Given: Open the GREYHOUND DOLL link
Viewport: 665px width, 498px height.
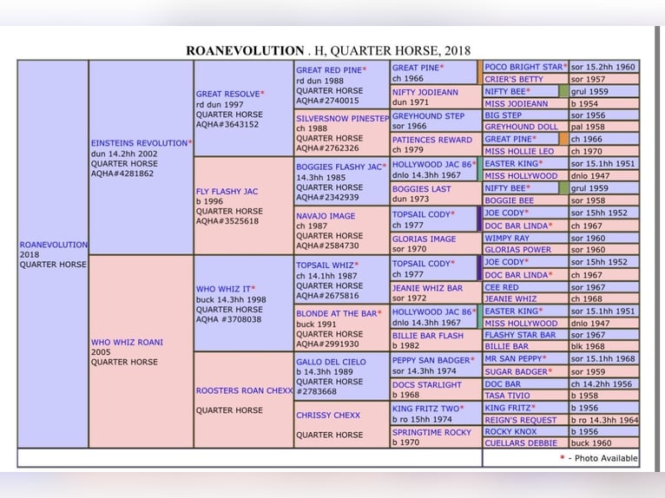Looking at the screenshot, I should 521,127.
